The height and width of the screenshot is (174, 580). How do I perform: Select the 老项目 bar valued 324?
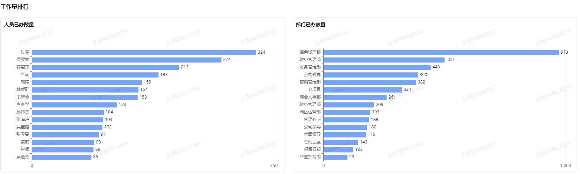(x=363, y=89)
